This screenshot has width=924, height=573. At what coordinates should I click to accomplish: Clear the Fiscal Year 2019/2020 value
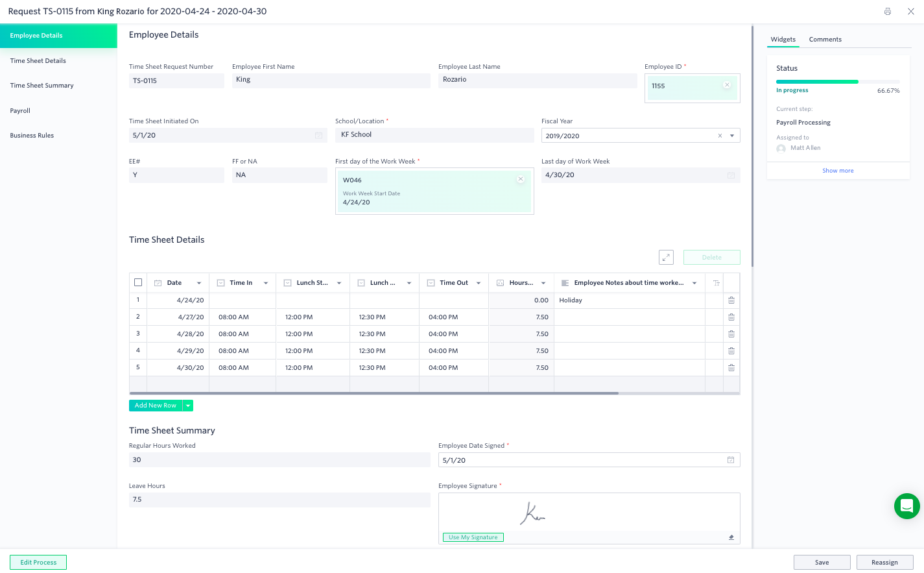click(720, 136)
